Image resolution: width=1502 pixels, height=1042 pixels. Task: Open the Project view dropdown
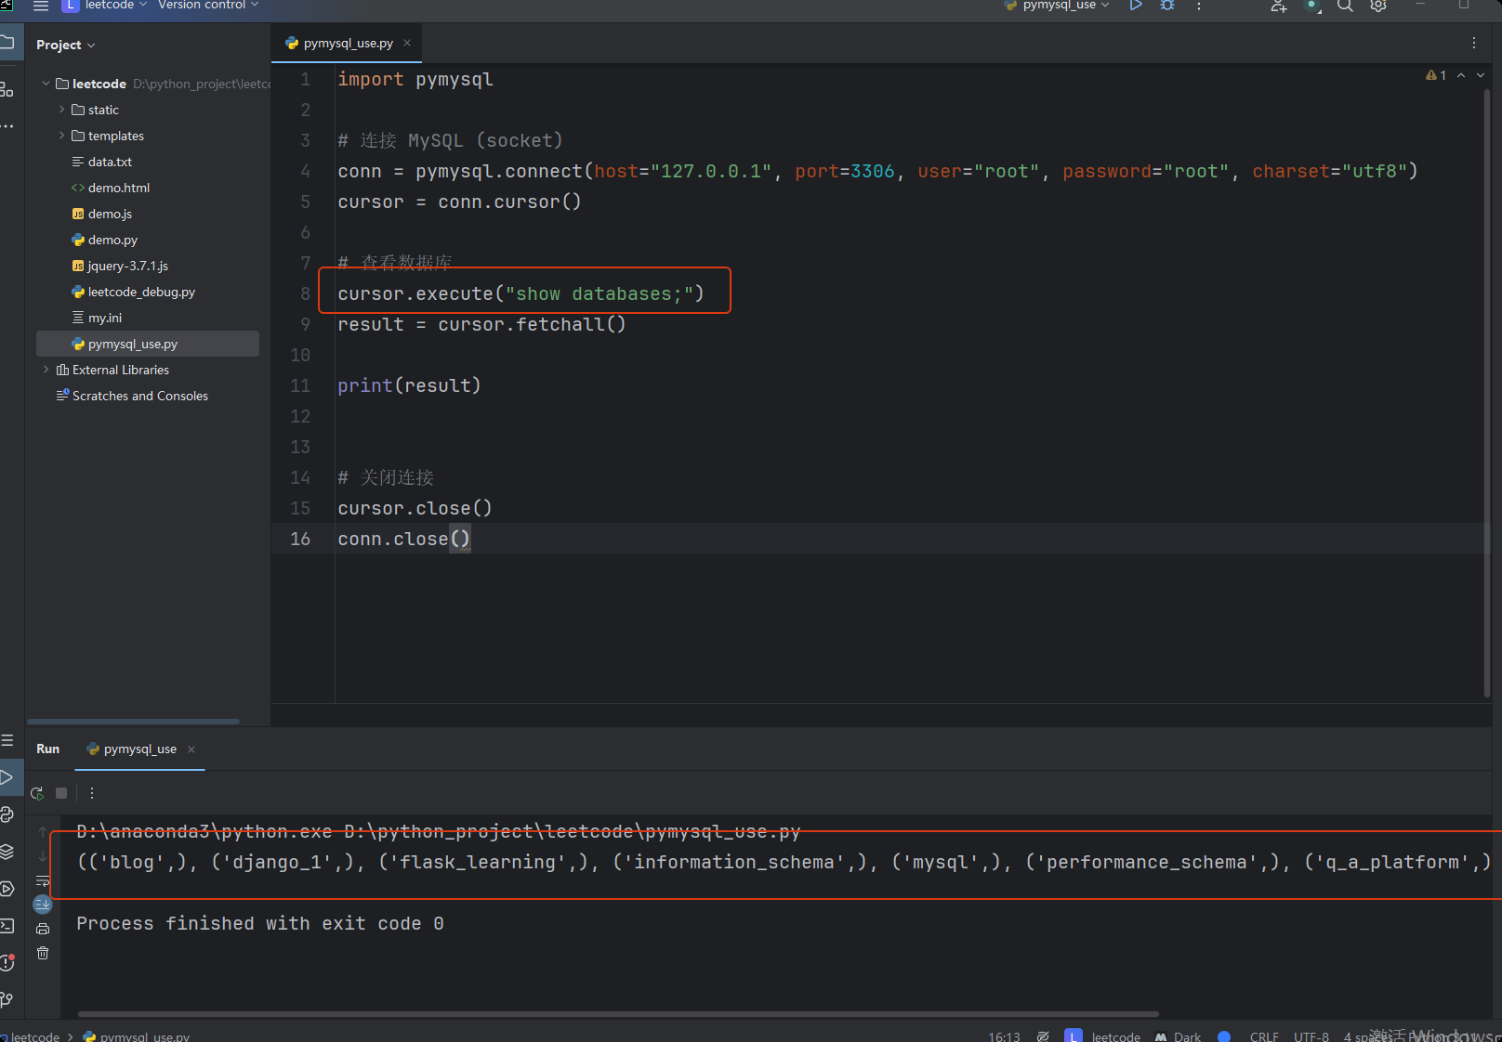66,45
